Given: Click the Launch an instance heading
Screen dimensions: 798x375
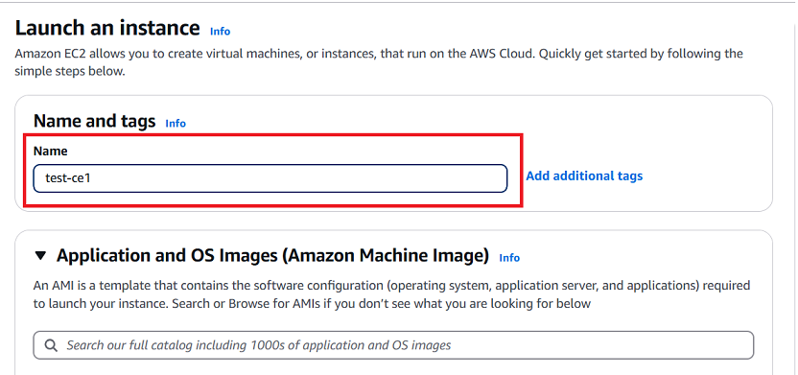Looking at the screenshot, I should tap(107, 28).
